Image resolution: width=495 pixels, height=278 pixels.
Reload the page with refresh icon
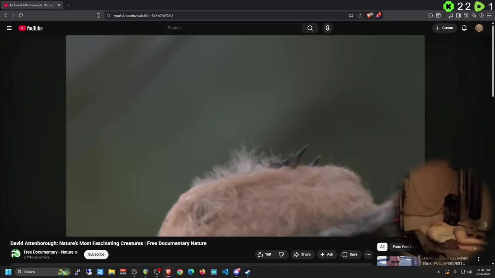[x=21, y=15]
